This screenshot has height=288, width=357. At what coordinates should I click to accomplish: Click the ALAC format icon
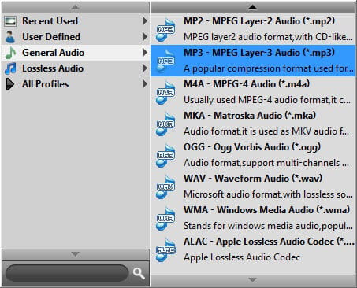point(165,250)
